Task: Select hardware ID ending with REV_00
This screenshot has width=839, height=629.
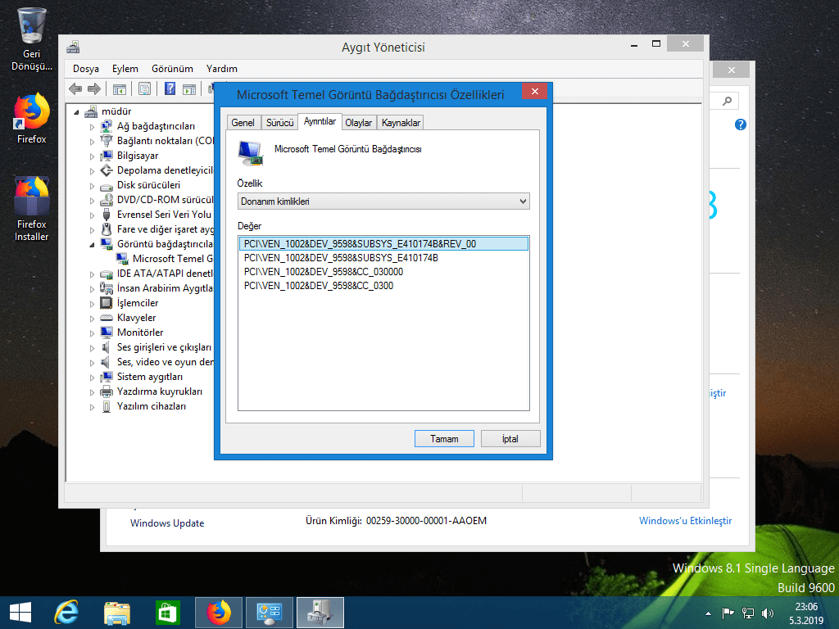Action: pos(383,243)
